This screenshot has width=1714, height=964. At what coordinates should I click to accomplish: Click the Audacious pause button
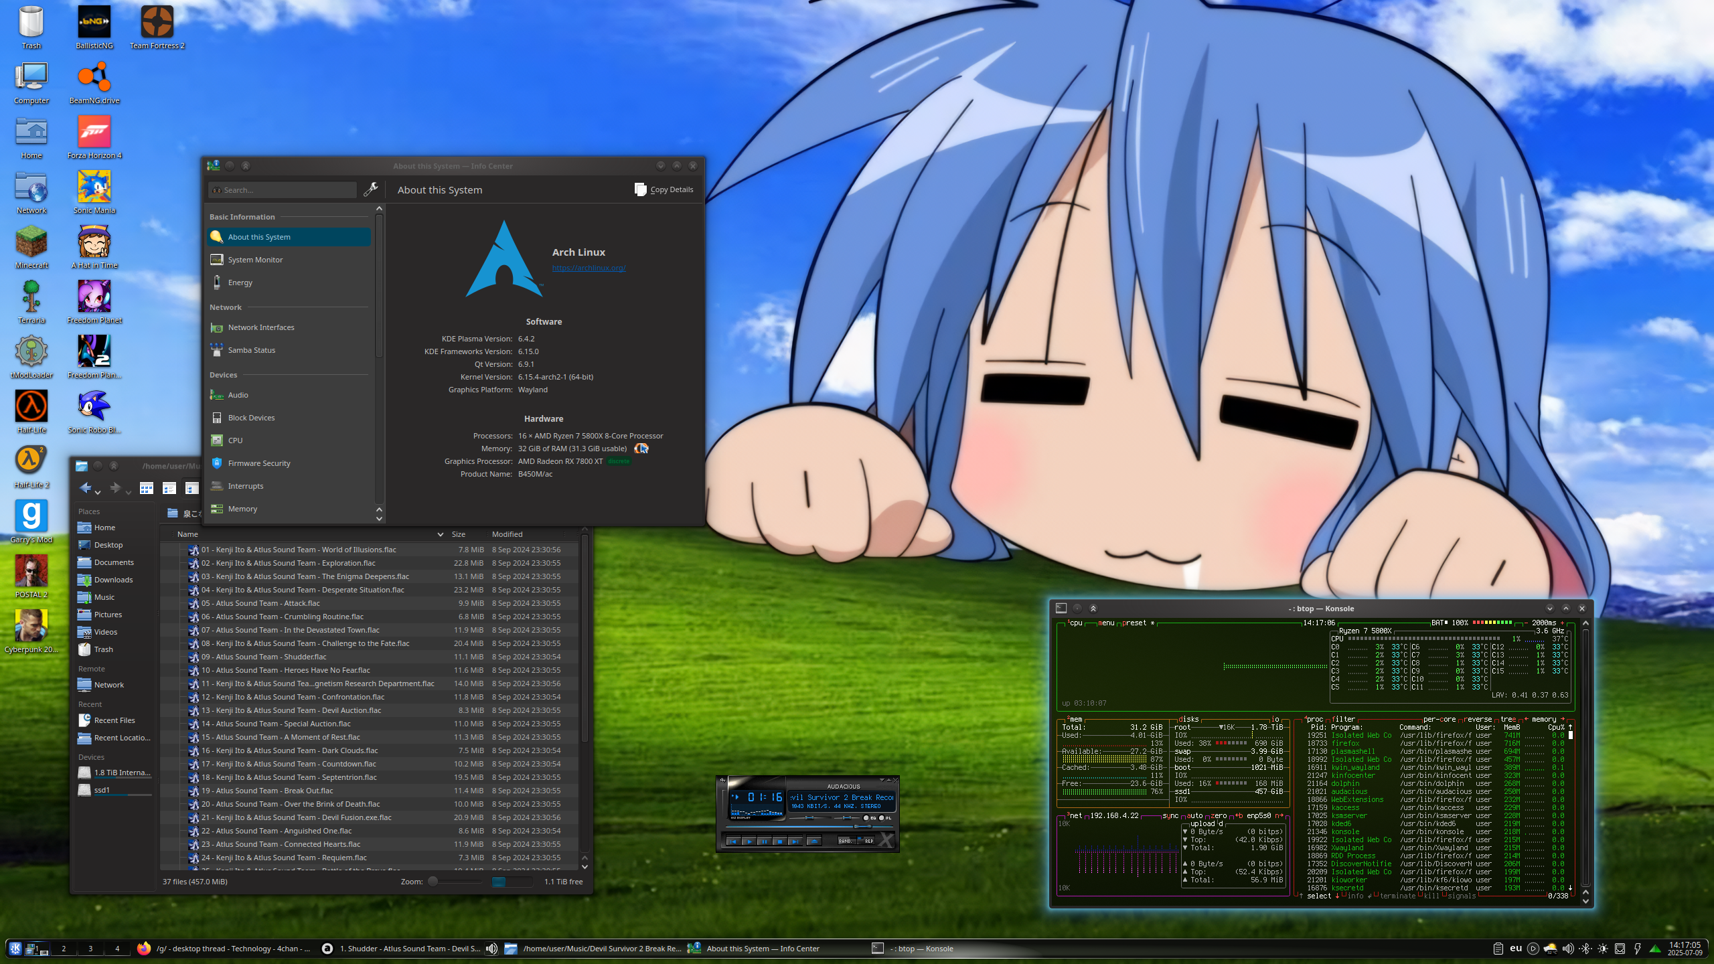click(765, 841)
